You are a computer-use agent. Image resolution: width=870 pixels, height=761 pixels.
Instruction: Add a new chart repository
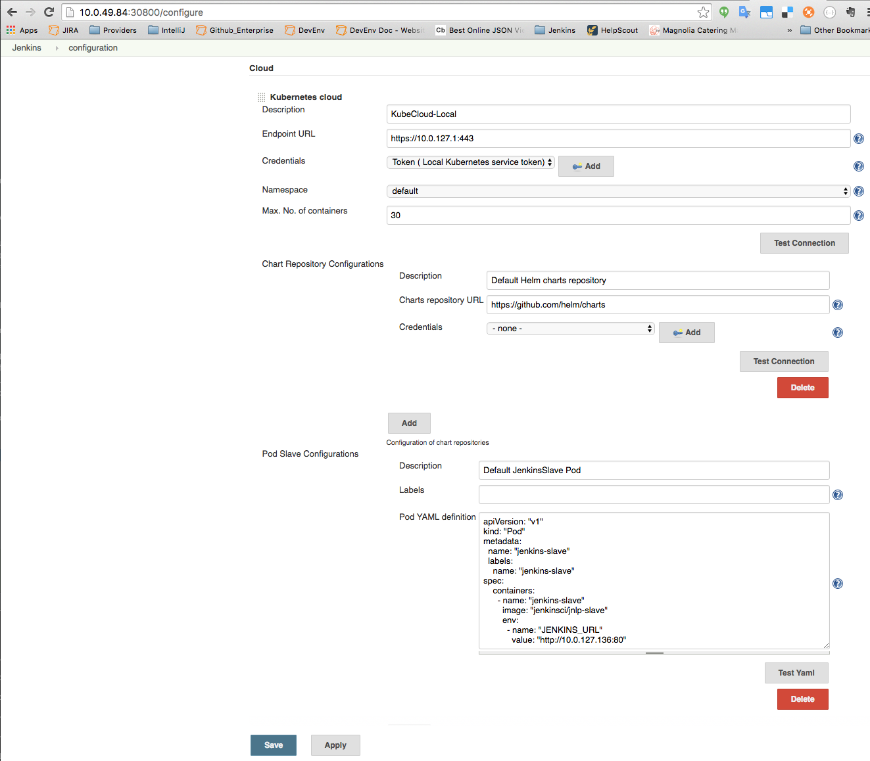409,423
